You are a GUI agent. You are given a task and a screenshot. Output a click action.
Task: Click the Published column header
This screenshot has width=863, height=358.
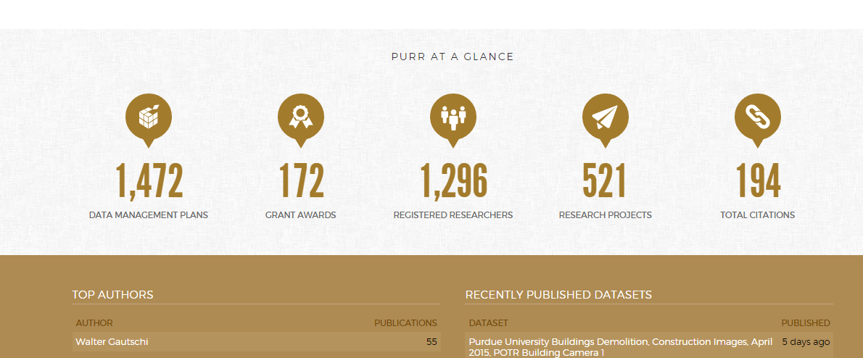[806, 323]
